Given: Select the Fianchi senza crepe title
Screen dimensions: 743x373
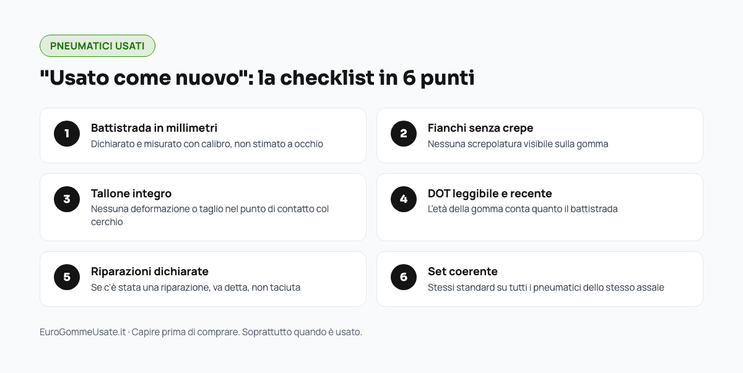Looking at the screenshot, I should (x=480, y=128).
